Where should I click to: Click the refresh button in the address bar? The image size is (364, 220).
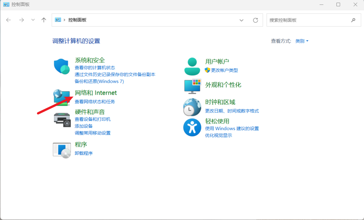(256, 20)
